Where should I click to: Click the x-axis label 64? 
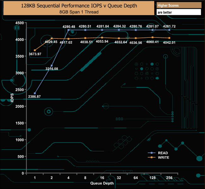click(x=136, y=178)
